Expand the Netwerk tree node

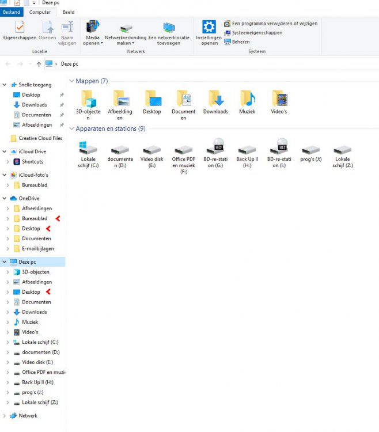pyautogui.click(x=5, y=416)
